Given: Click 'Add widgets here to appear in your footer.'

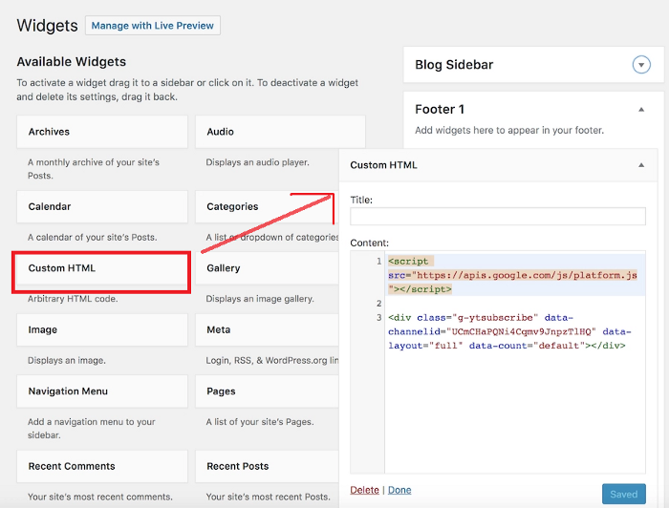Looking at the screenshot, I should coord(509,131).
